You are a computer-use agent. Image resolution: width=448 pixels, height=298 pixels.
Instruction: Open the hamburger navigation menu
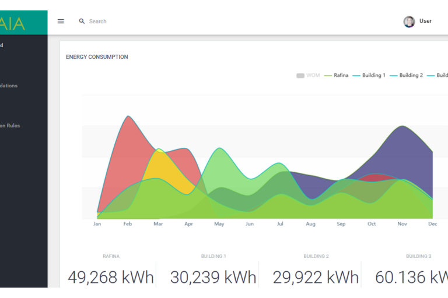(61, 21)
